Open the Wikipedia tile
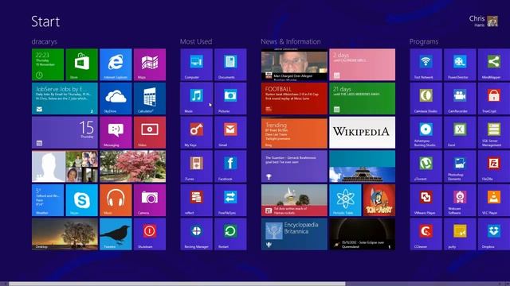510x286 pixels. coord(363,133)
